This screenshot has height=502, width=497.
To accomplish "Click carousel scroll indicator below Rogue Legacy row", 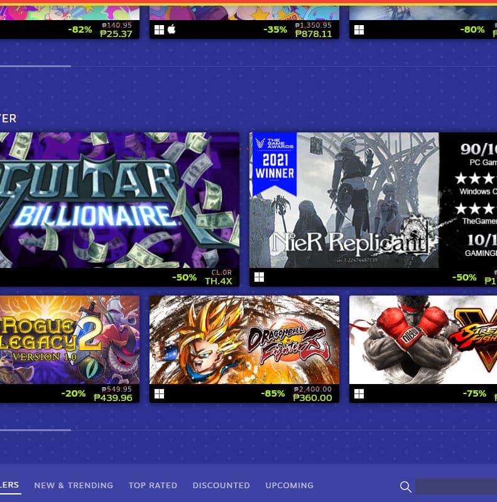I will 35,430.
